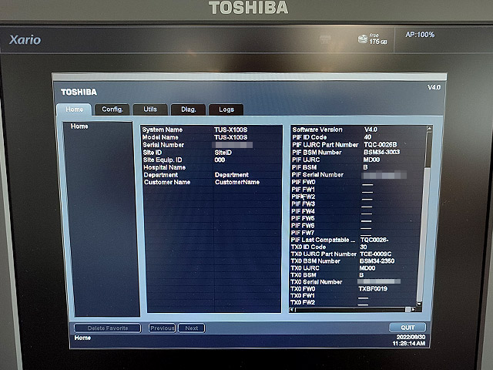Click the horizontal scrollbar thumb
This screenshot has width=493, height=370.
[x=407, y=310]
